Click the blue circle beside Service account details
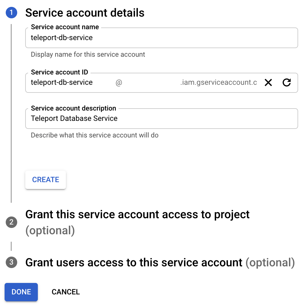The width and height of the screenshot is (305, 307). tap(11, 13)
